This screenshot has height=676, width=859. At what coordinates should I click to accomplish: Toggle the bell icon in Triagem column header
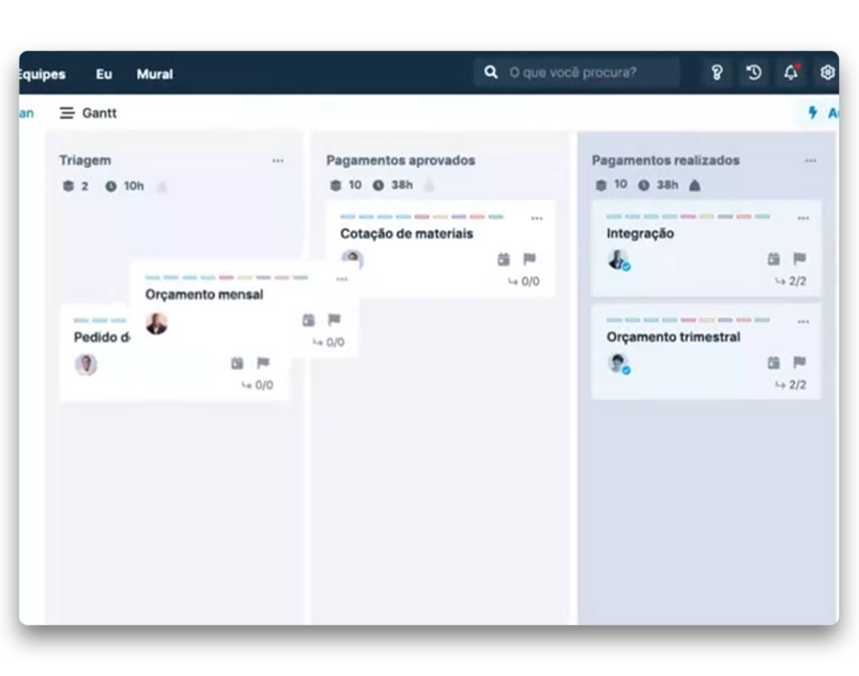(162, 186)
